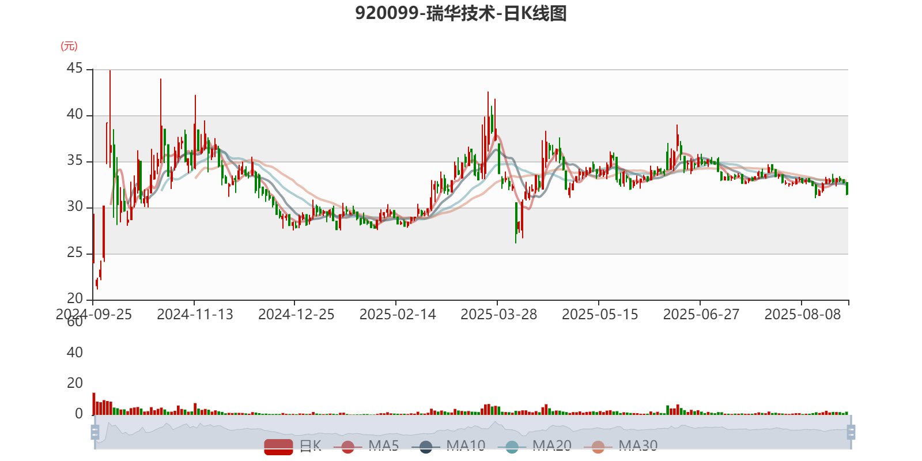The width and height of the screenshot is (922, 461).
Task: Click the 2025-08-08 date axis label
Action: pyautogui.click(x=802, y=314)
